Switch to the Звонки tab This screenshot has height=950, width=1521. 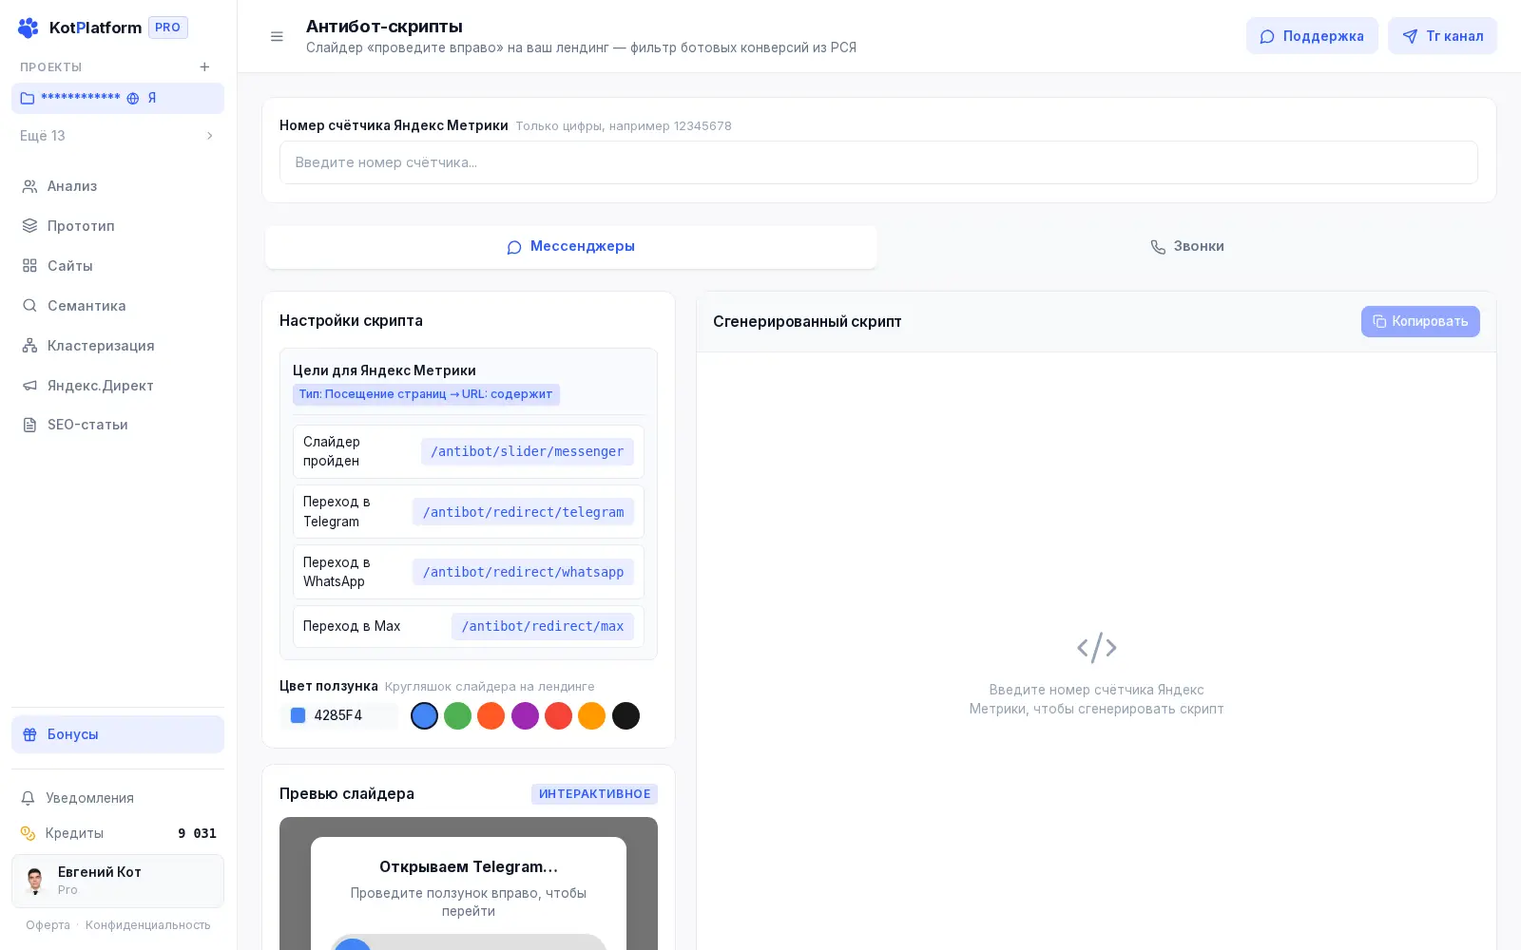tap(1186, 247)
